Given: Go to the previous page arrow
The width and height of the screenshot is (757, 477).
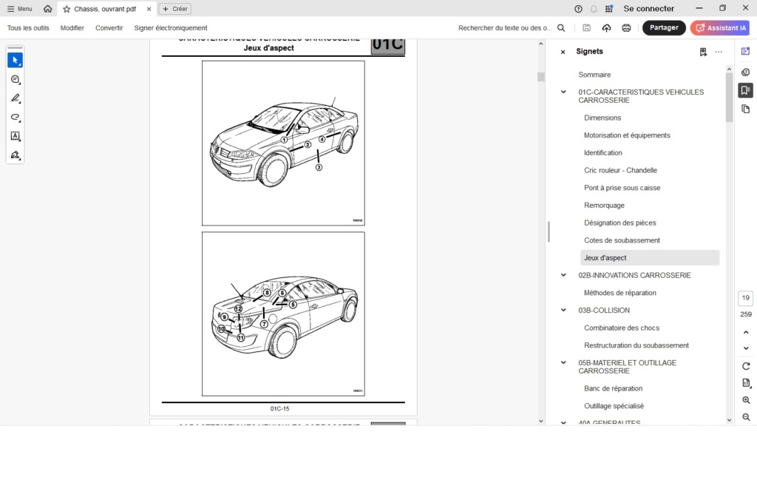Looking at the screenshot, I should (x=746, y=333).
